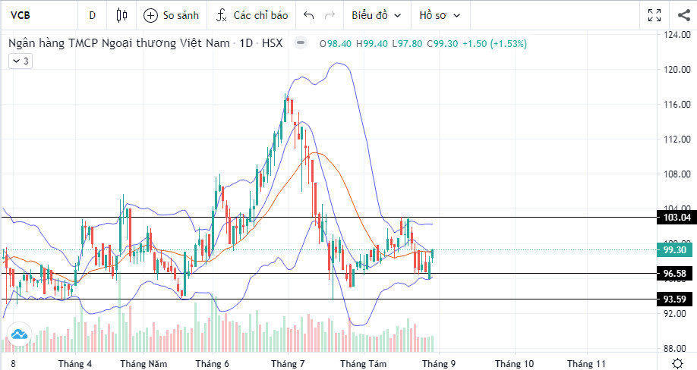Open the Biểu đồ dropdown
Image resolution: width=697 pixels, height=370 pixels.
[377, 15]
